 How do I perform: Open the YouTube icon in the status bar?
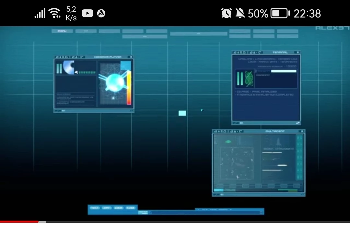[x=87, y=13]
